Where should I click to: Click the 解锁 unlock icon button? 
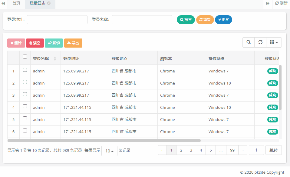54,43
